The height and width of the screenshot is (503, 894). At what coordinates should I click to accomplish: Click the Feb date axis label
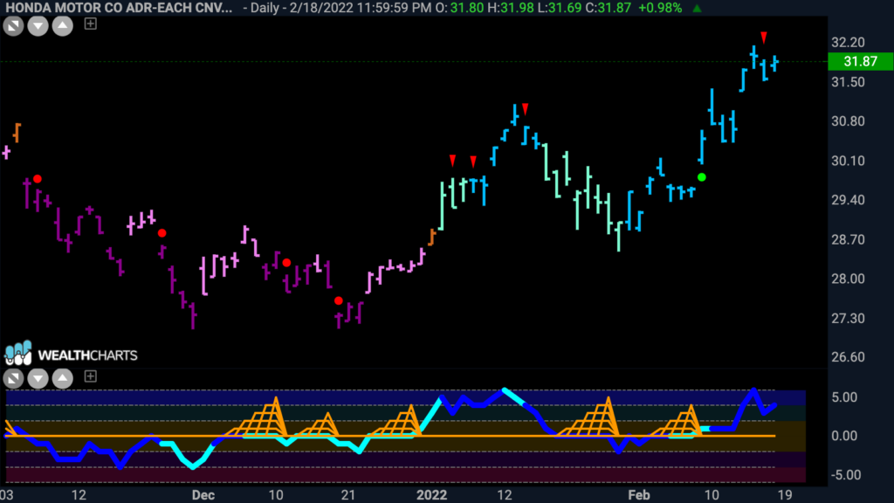(x=638, y=495)
